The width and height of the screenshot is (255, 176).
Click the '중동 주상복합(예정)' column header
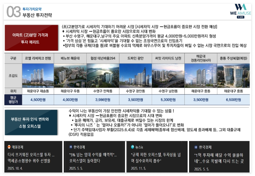point(234,58)
